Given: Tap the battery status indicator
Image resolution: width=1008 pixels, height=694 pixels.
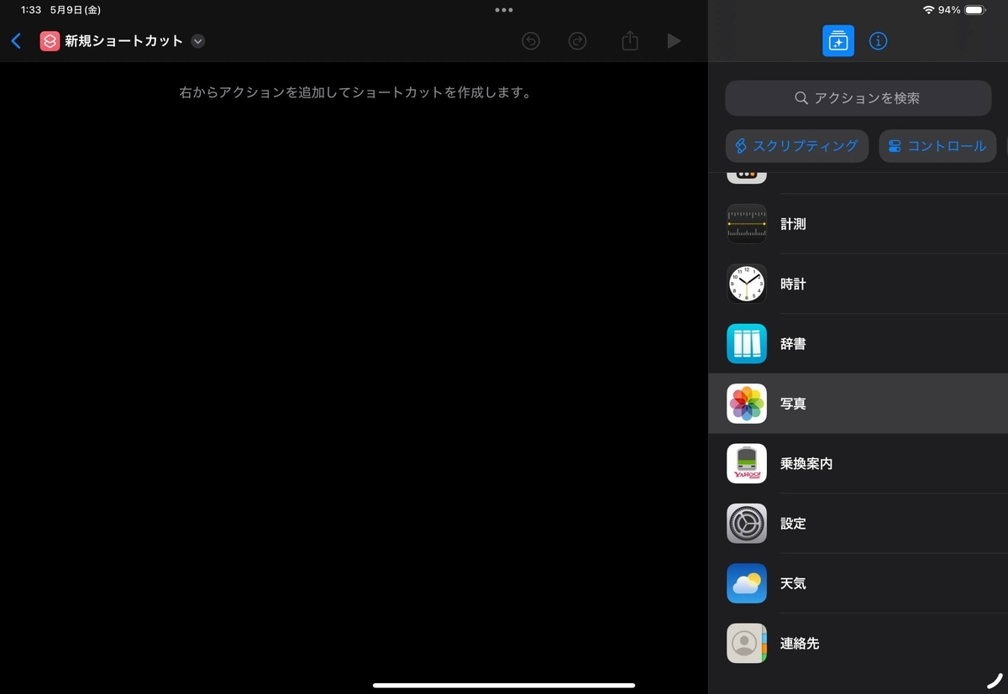Looking at the screenshot, I should 976,10.
